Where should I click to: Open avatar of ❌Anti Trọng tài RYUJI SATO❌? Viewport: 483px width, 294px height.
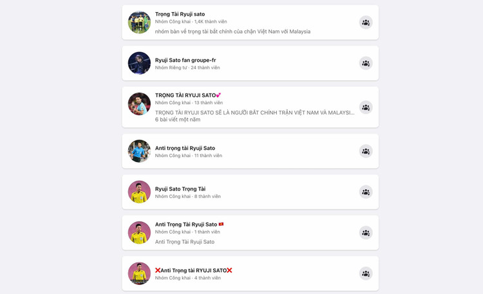(x=139, y=273)
